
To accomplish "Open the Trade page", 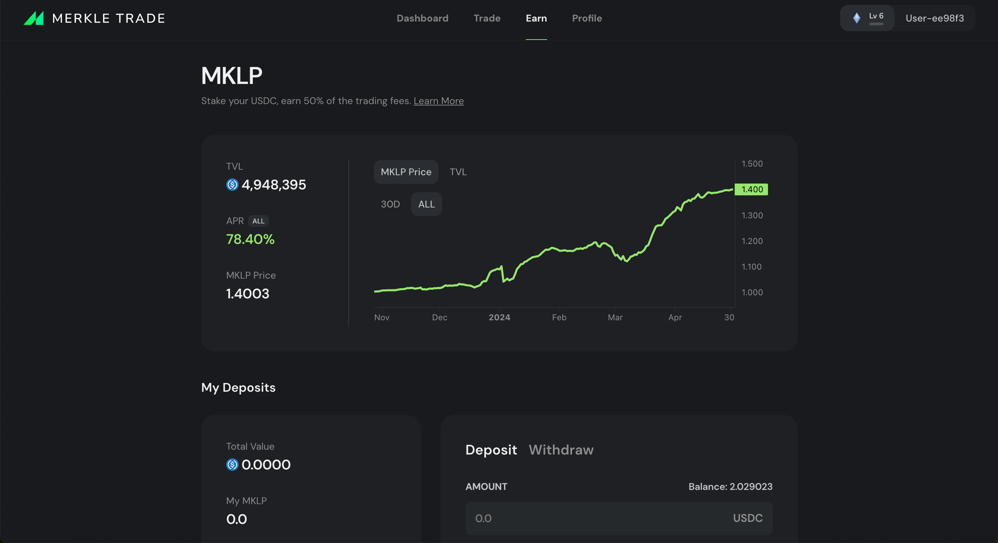I will point(487,18).
